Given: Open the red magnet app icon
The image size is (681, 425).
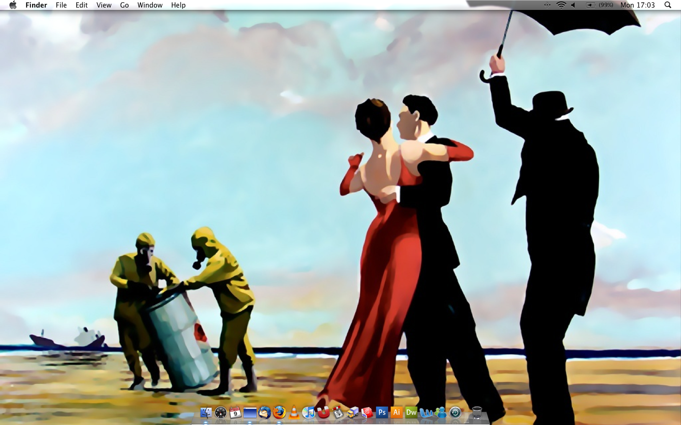Looking at the screenshot, I should 323,413.
